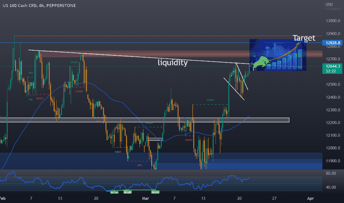Click the March 20 date axis label

tap(239, 199)
